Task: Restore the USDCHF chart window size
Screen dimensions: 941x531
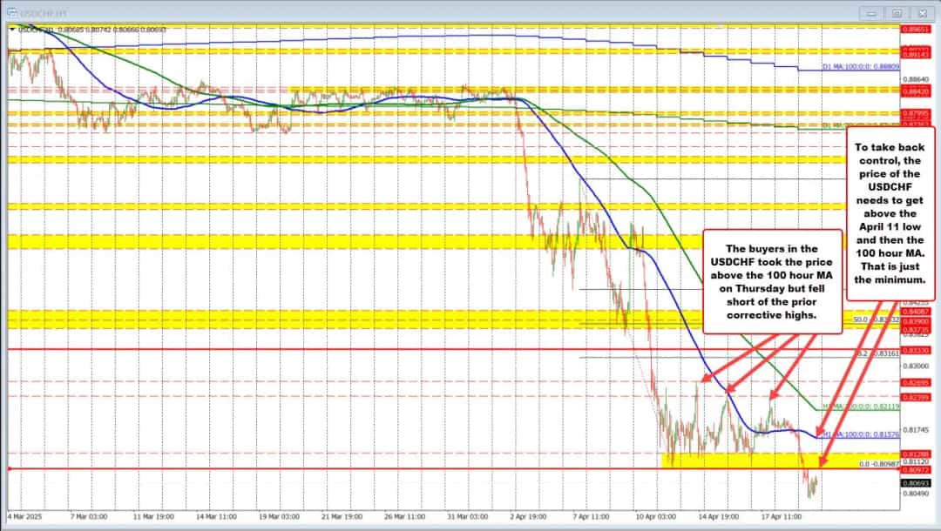Action: (x=896, y=14)
